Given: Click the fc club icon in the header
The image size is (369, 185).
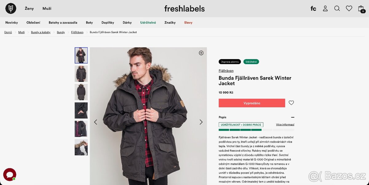Looking at the screenshot, I should coord(313,8).
